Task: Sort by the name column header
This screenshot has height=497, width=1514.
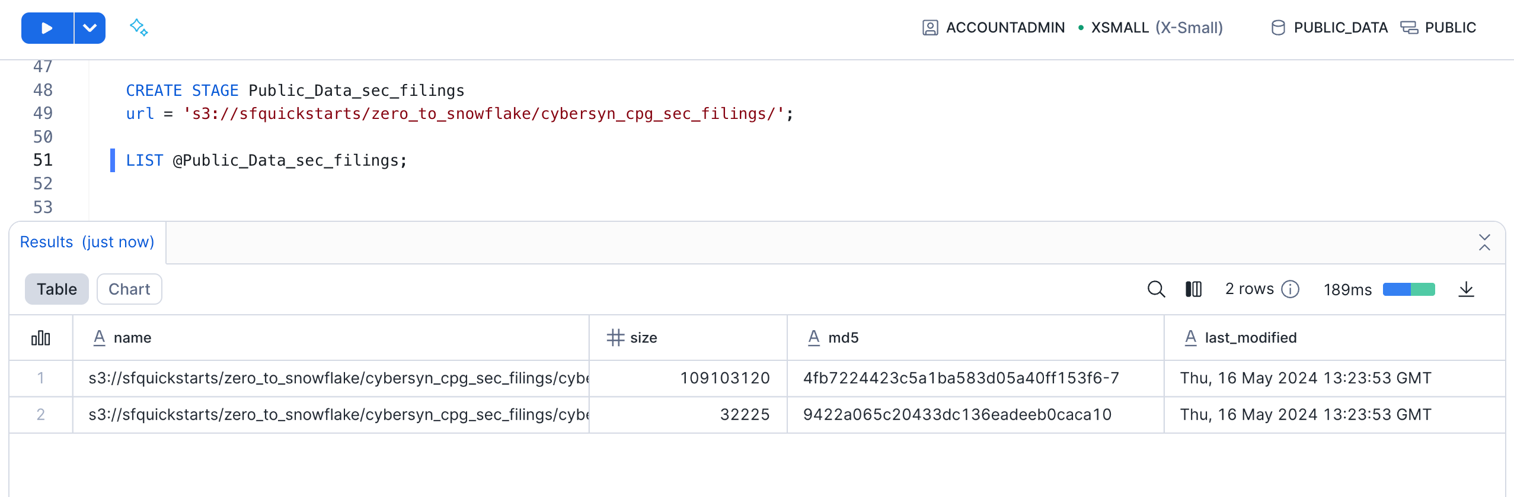Action: (132, 338)
